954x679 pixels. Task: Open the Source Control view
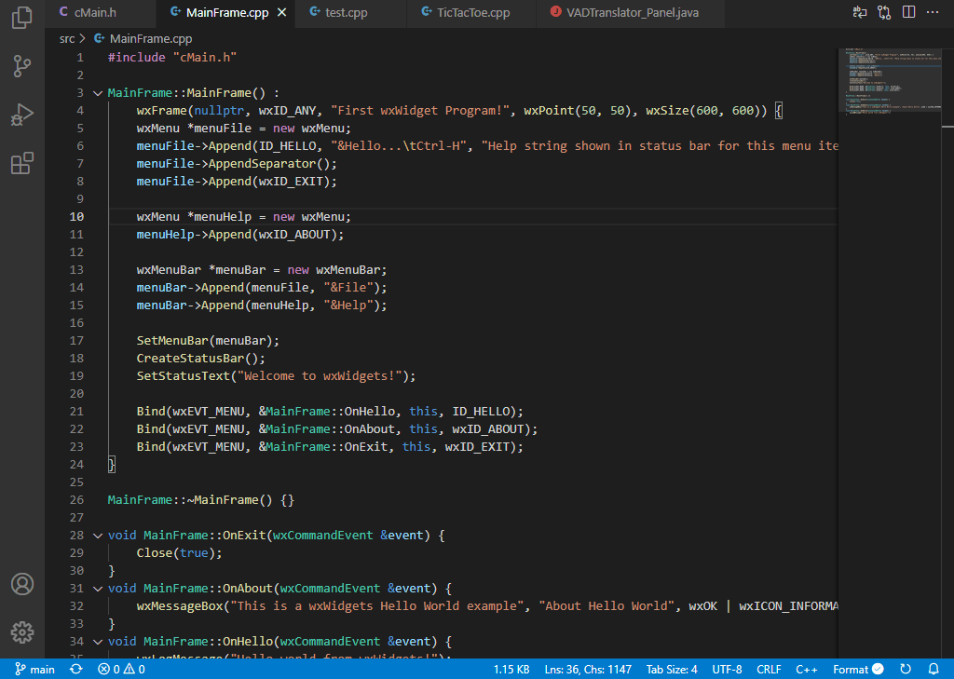pyautogui.click(x=22, y=66)
